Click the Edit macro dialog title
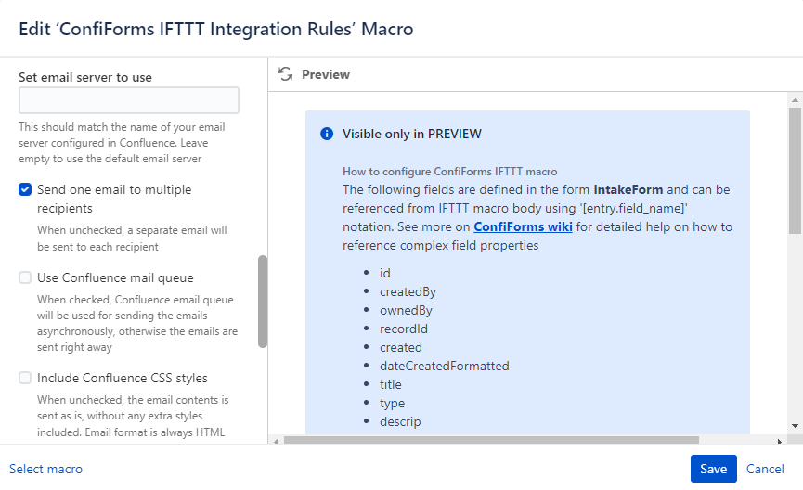Screen dimensions: 803x490 [x=216, y=29]
